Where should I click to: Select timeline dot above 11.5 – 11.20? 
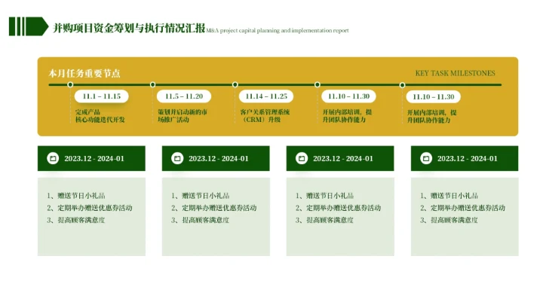point(152,84)
